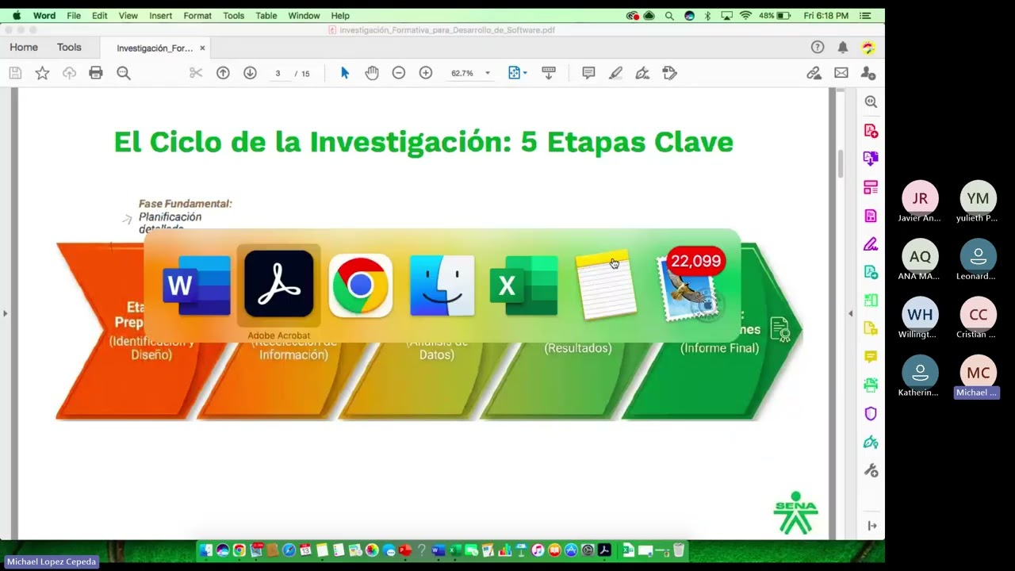Add a comment note
1015x571 pixels.
pyautogui.click(x=588, y=73)
